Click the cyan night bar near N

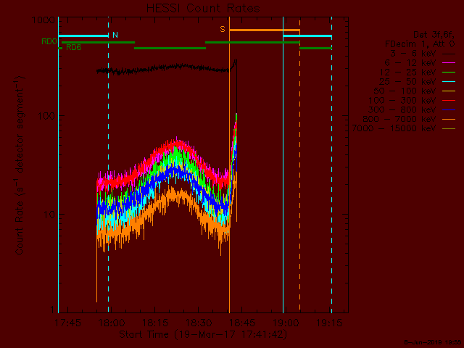click(83, 36)
